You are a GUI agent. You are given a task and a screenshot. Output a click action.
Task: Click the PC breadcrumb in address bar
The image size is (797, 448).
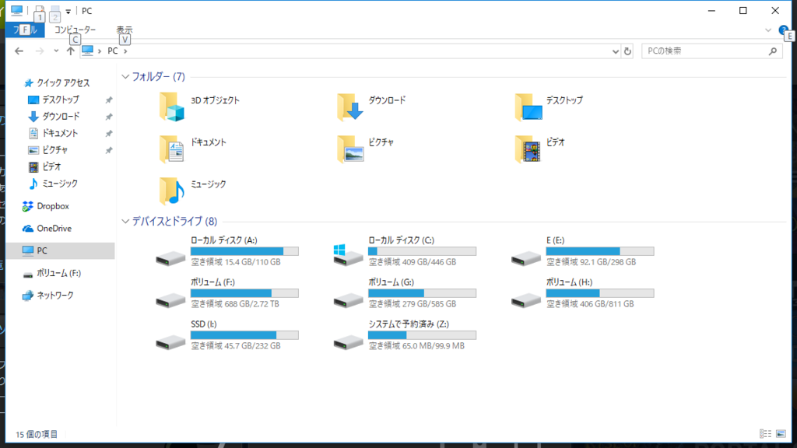point(112,51)
